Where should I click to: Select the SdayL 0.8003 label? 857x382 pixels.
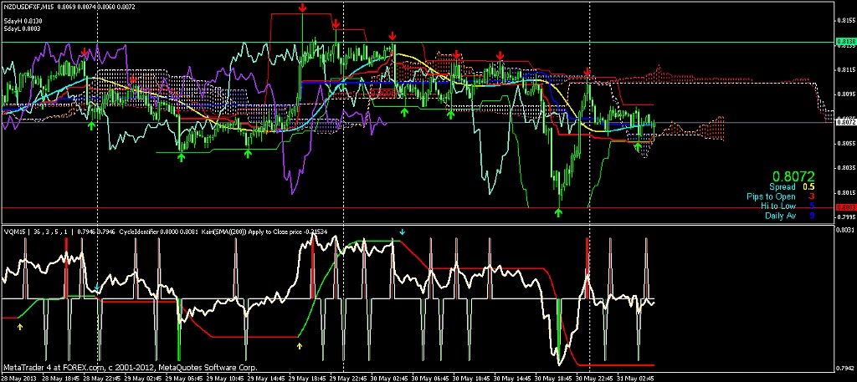coord(22,29)
